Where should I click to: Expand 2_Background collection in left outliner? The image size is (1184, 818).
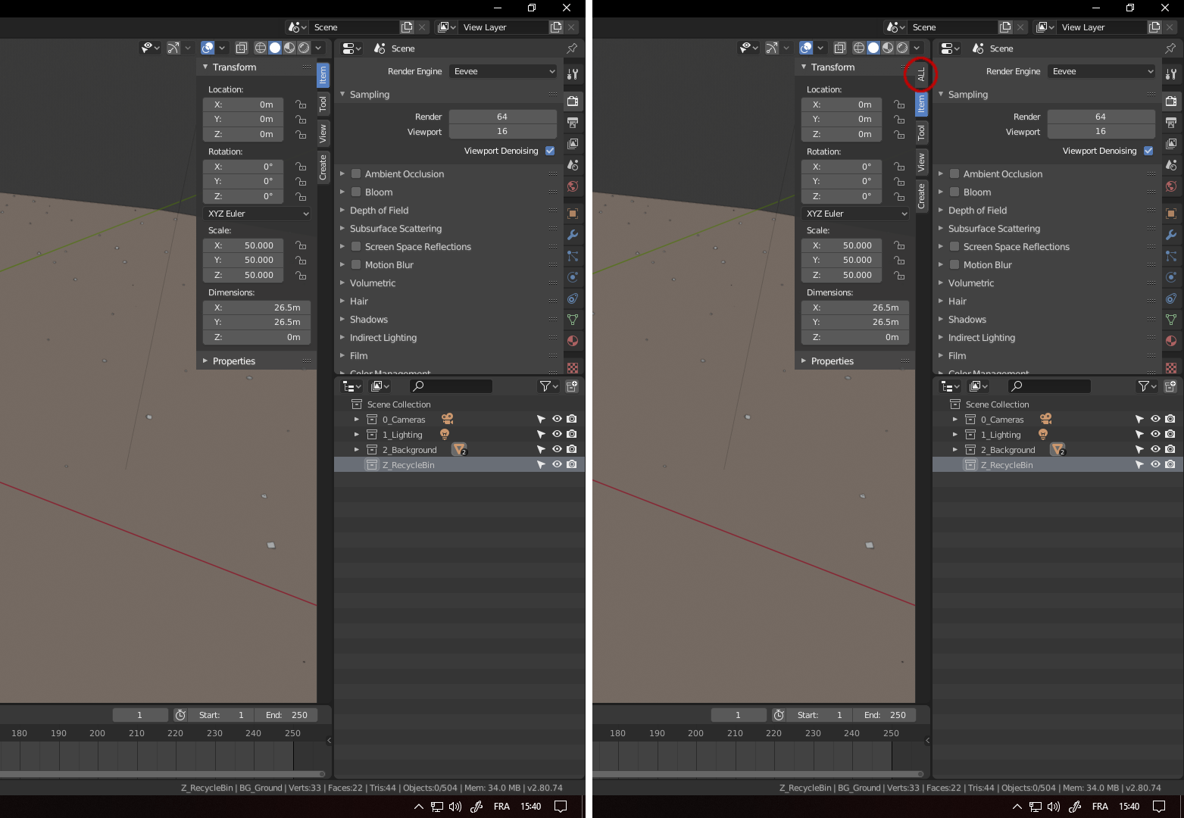[x=357, y=449]
